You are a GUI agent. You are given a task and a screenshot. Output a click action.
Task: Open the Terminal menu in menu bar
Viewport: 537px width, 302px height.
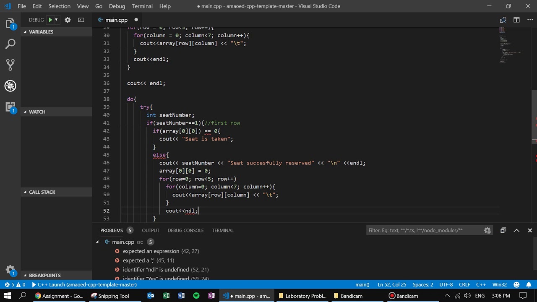tap(142, 6)
